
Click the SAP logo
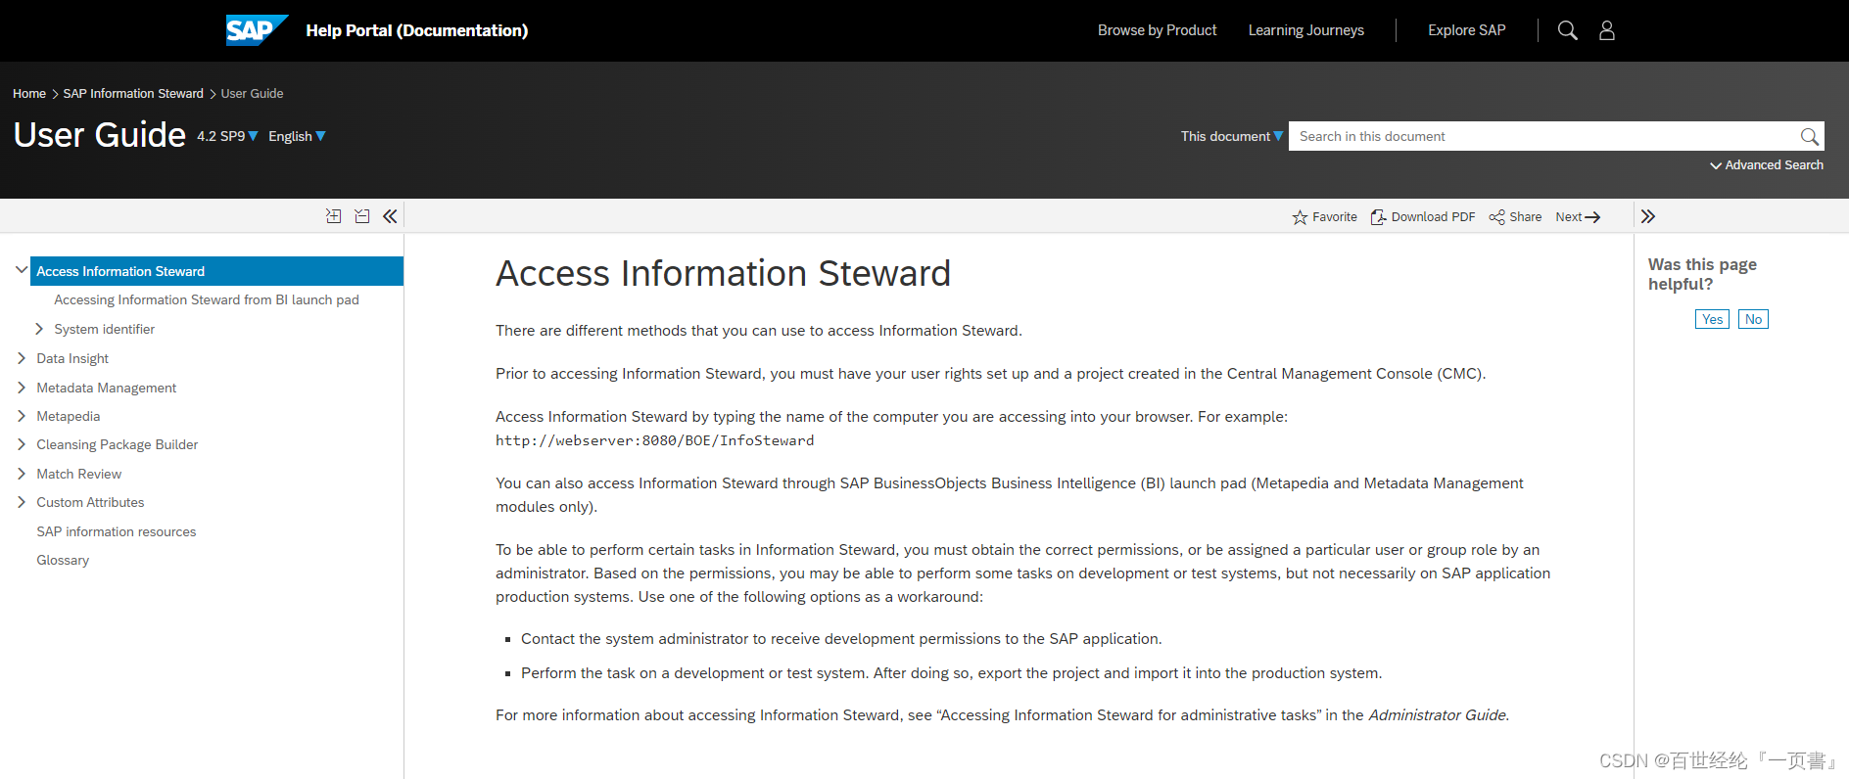(x=257, y=30)
